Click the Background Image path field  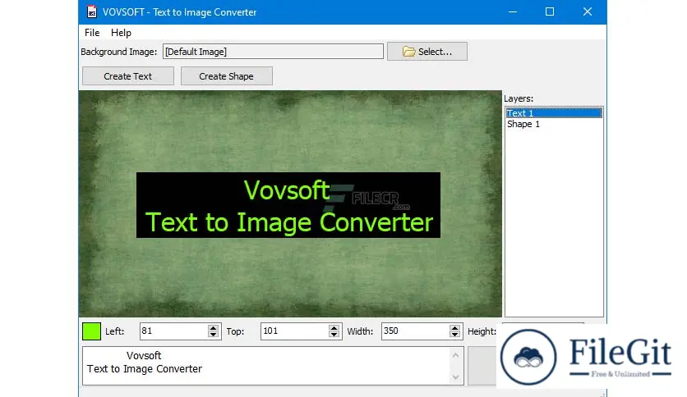coord(273,52)
